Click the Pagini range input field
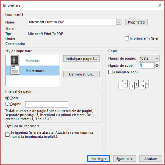Image resolution: width=165 pixels, height=165 pixels. coord(47,104)
